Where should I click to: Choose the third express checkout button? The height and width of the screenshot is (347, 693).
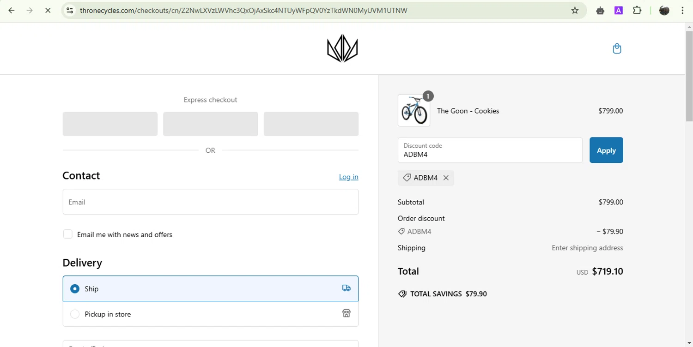pos(311,124)
